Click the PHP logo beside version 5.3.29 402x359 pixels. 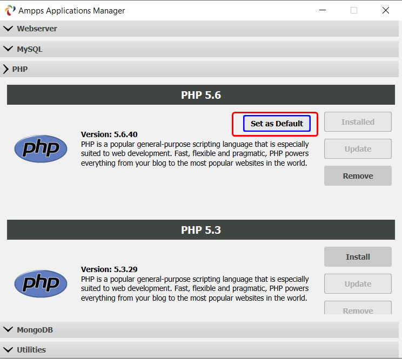pos(41,283)
